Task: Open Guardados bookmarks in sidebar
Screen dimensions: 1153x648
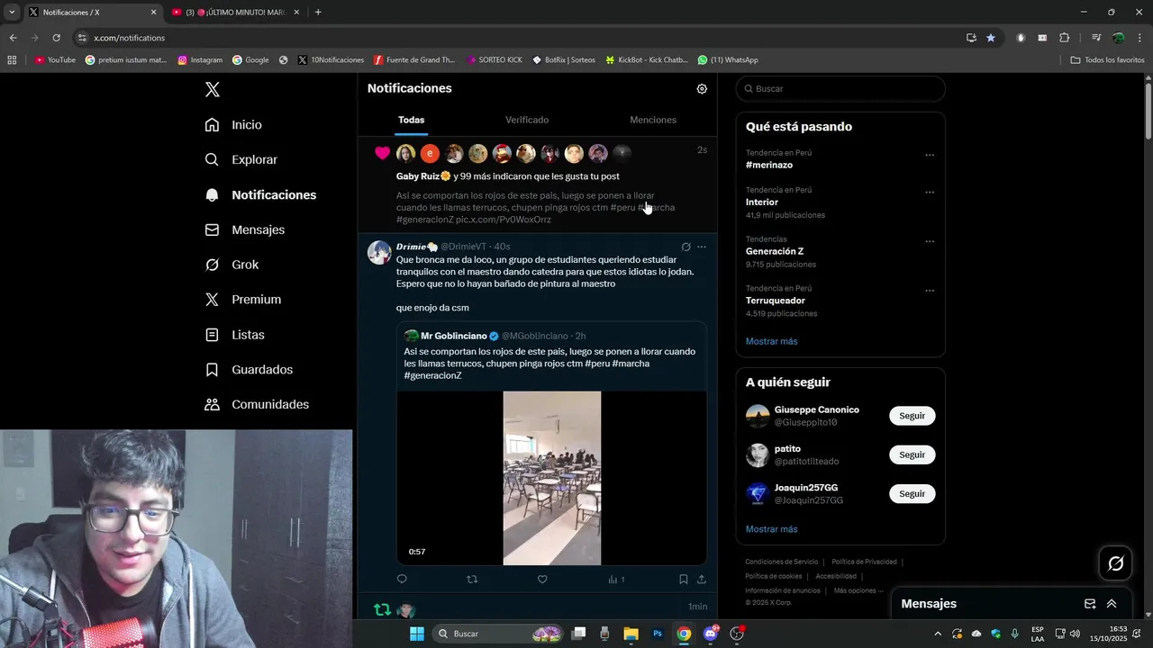Action: (248, 370)
